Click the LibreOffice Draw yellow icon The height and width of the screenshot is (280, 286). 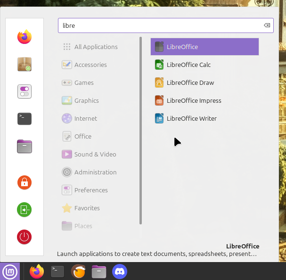pyautogui.click(x=159, y=82)
